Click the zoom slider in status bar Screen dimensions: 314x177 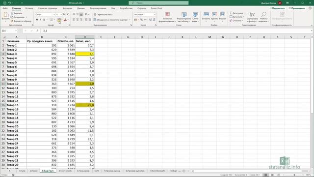click(x=294, y=175)
